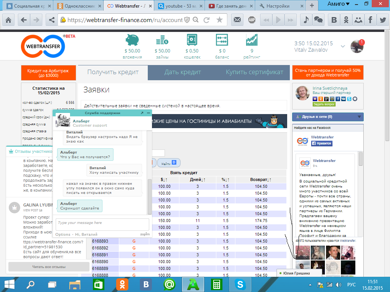Open chat Options link
This screenshot has width=390, height=292.
coord(63,234)
